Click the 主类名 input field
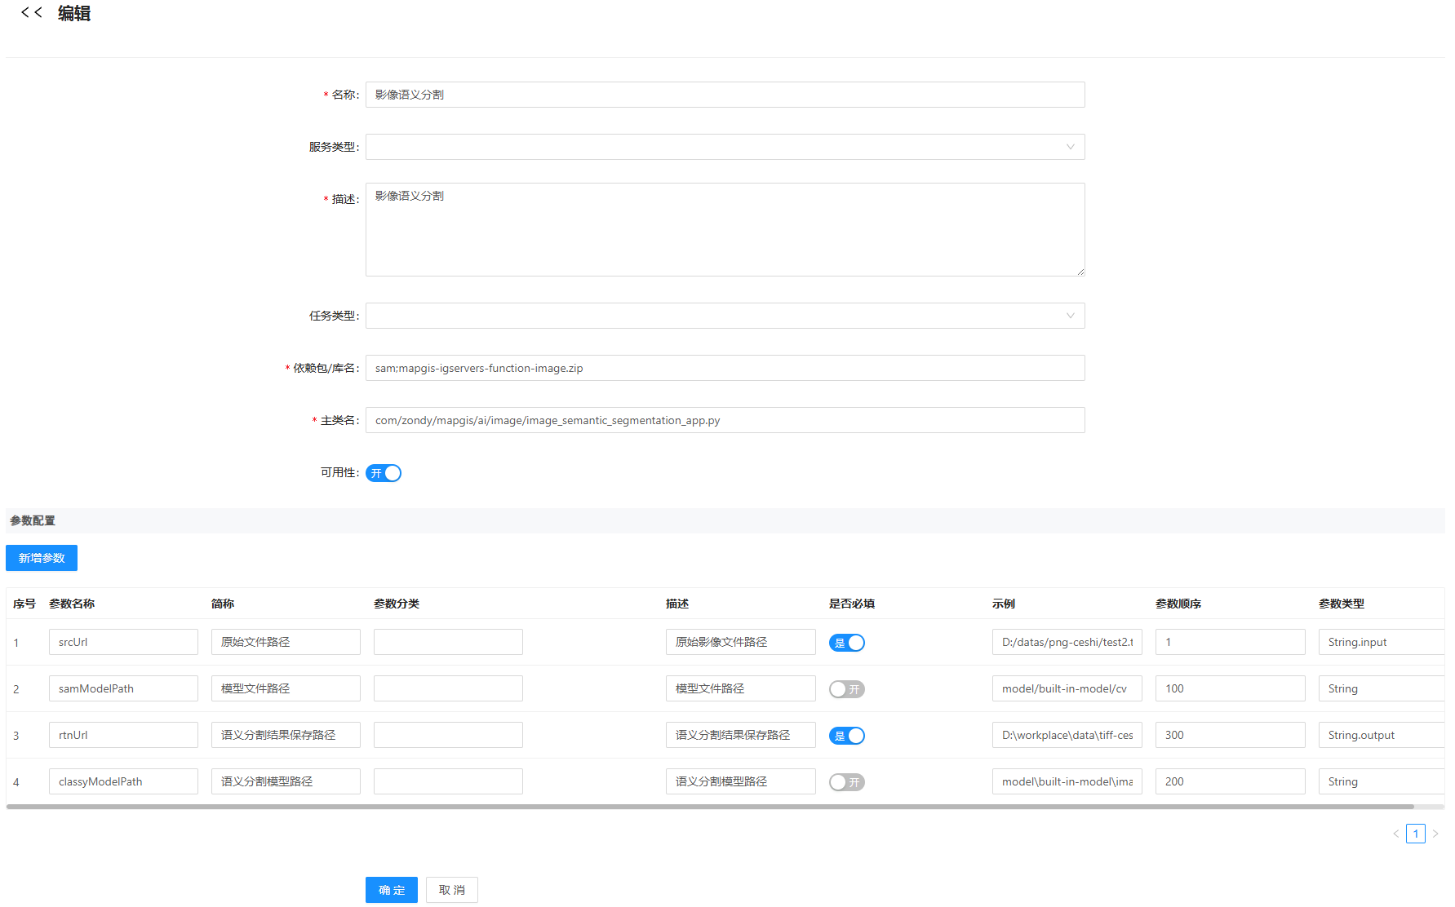 [x=725, y=420]
